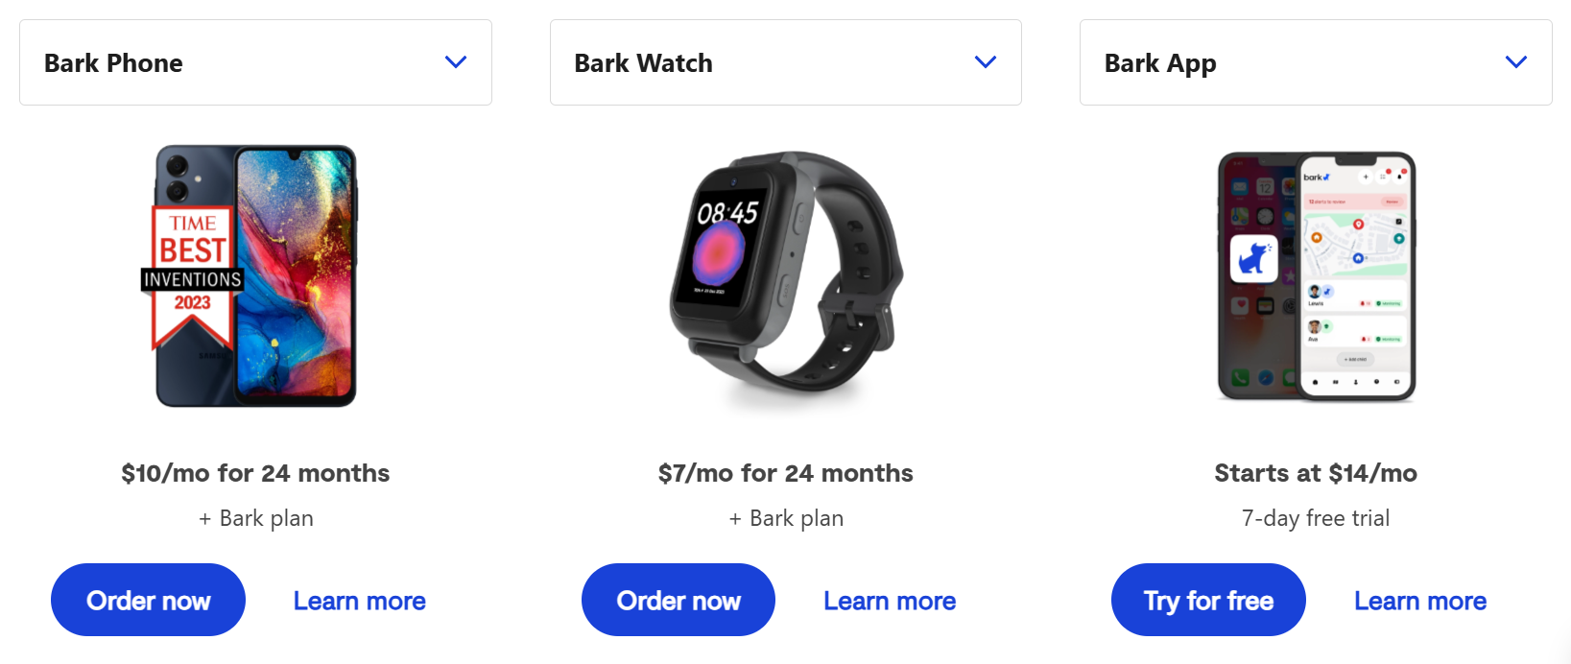Screen dimensions: 1571x664
Task: Expand the Bark App dropdown chevron
Action: click(1516, 62)
